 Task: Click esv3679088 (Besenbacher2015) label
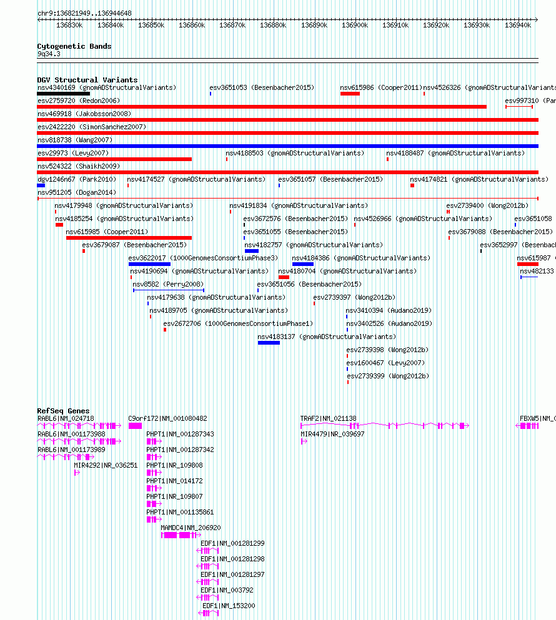click(500, 232)
